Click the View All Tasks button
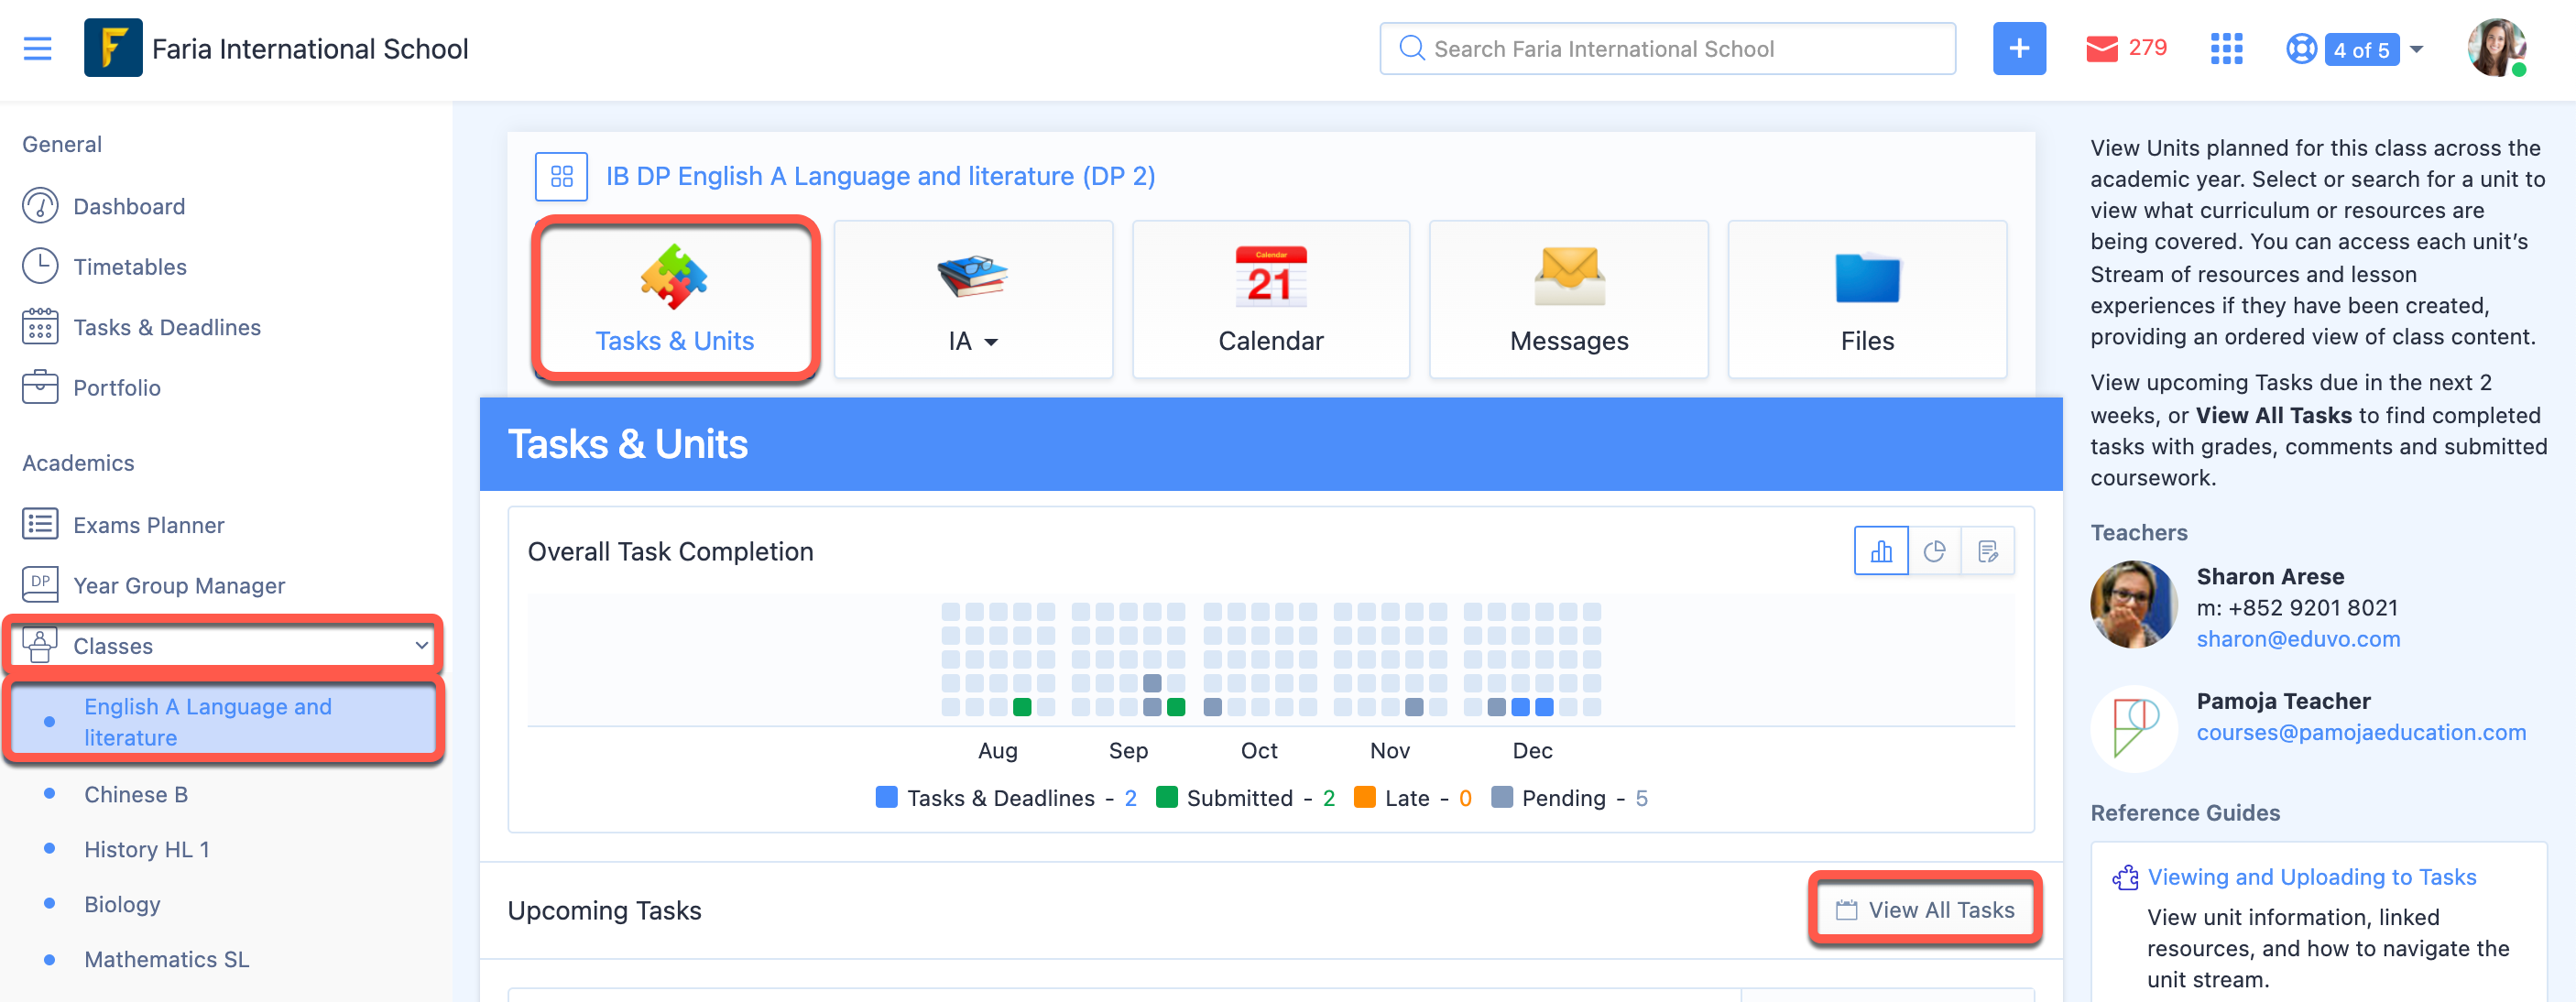 pyautogui.click(x=1925, y=910)
